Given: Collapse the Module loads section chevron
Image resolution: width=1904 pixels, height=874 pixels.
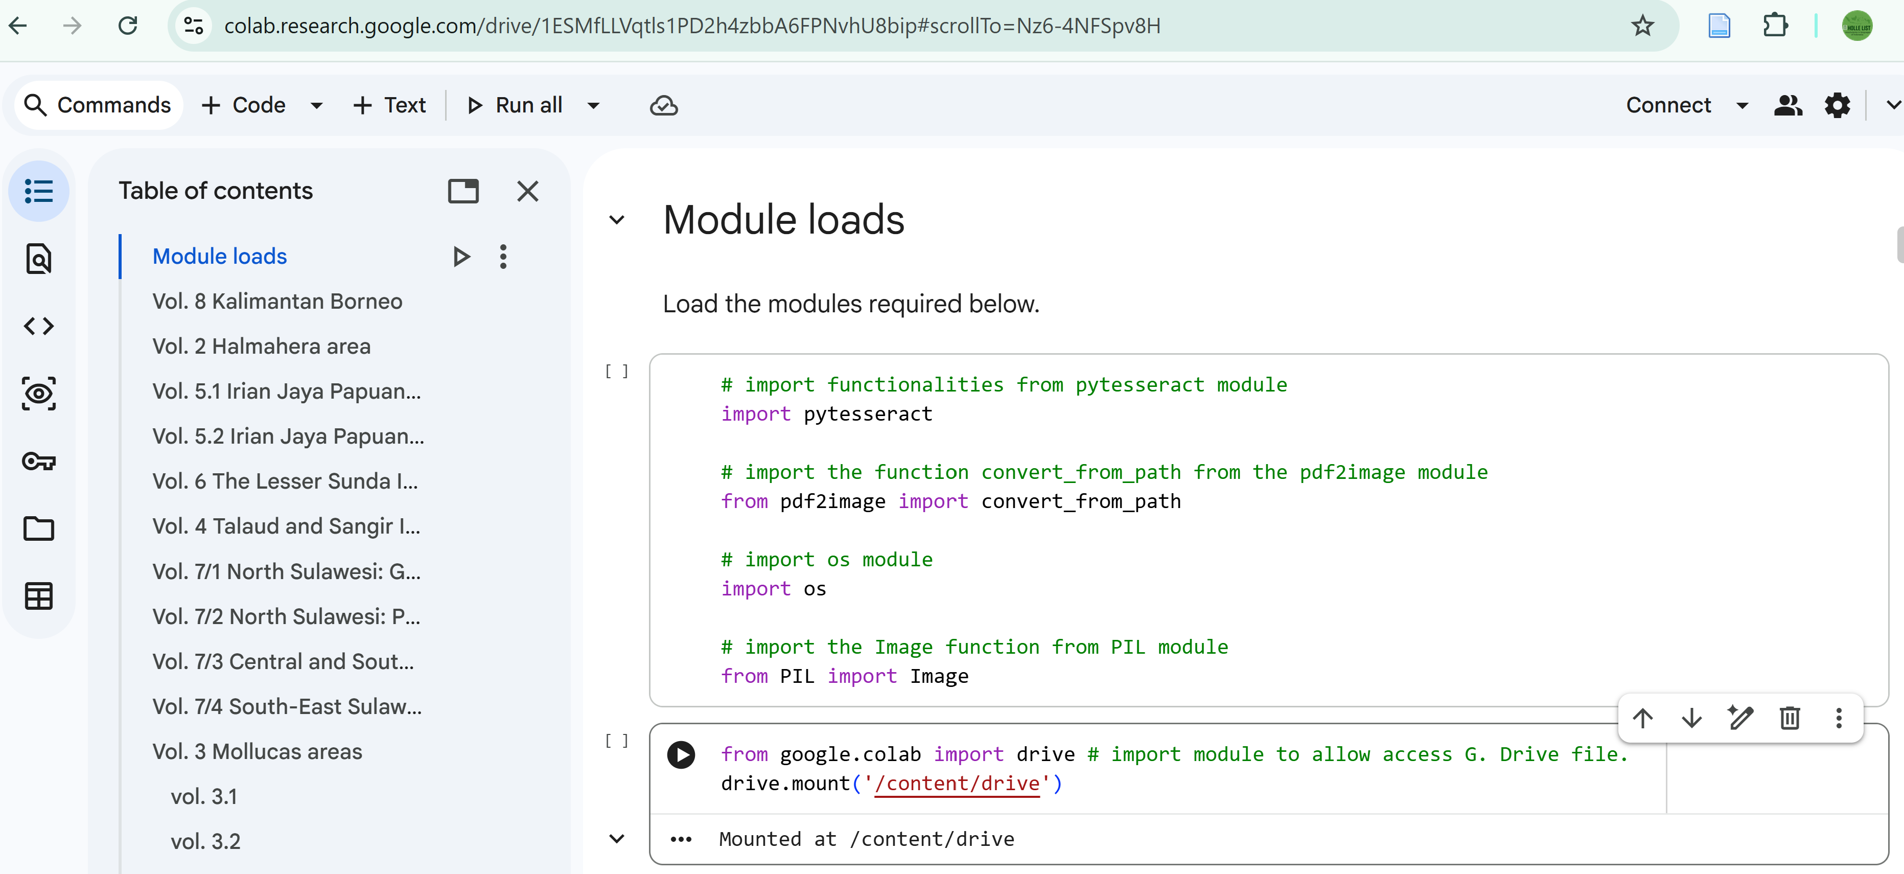Looking at the screenshot, I should click(616, 220).
